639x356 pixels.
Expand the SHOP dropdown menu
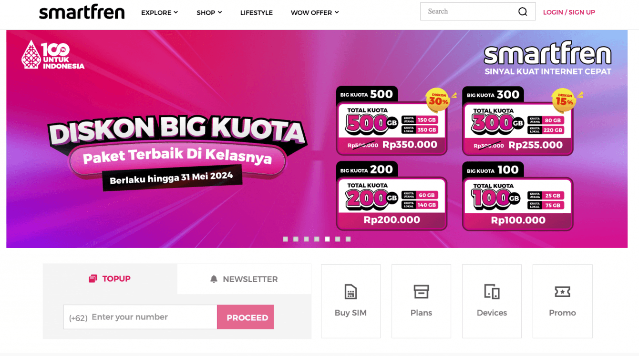209,13
